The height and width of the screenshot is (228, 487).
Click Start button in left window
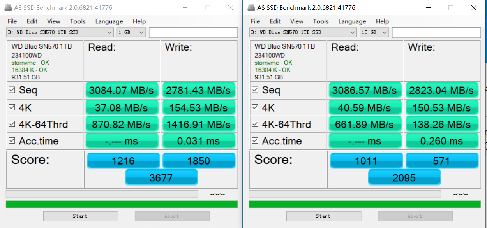coord(80,216)
